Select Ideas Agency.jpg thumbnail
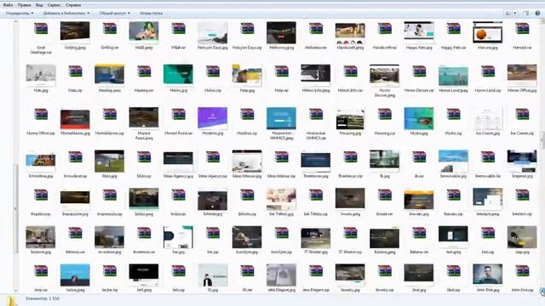Viewport: 545px width, 306px height. coord(178,161)
